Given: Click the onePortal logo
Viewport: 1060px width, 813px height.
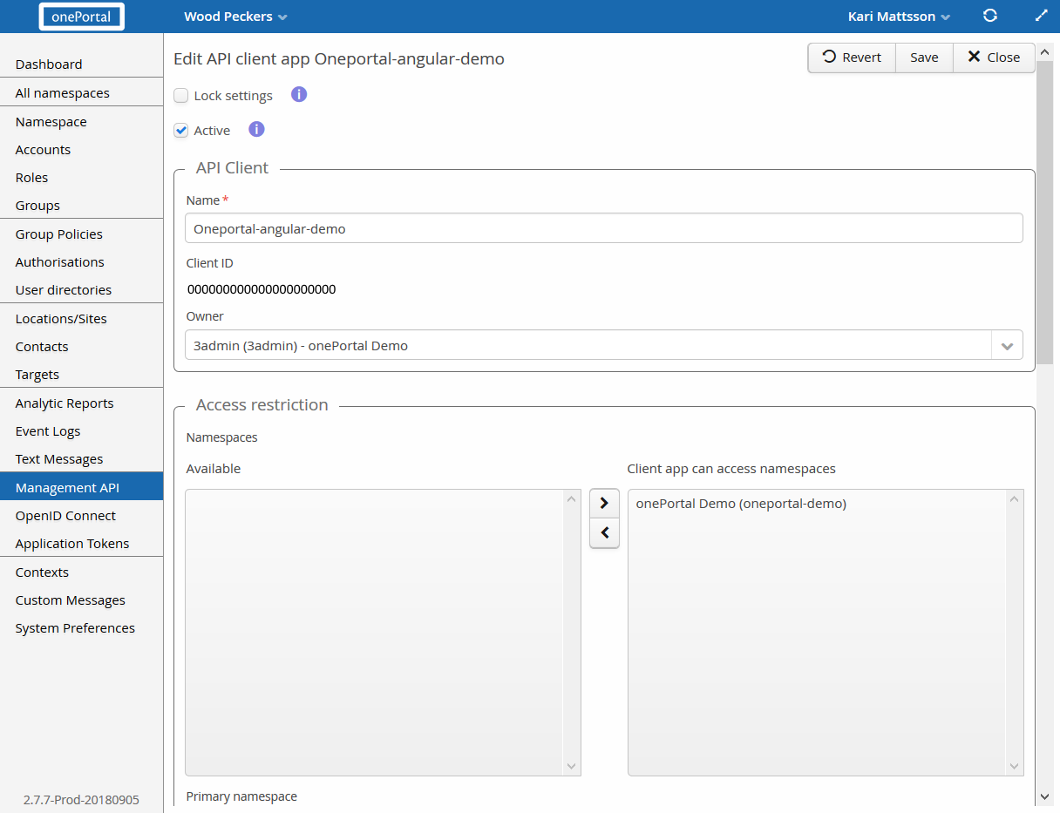Looking at the screenshot, I should [81, 17].
